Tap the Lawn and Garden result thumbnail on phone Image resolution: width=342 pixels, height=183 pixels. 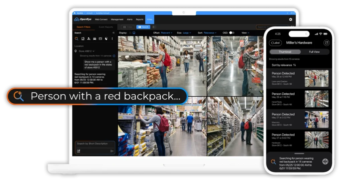tap(317, 78)
